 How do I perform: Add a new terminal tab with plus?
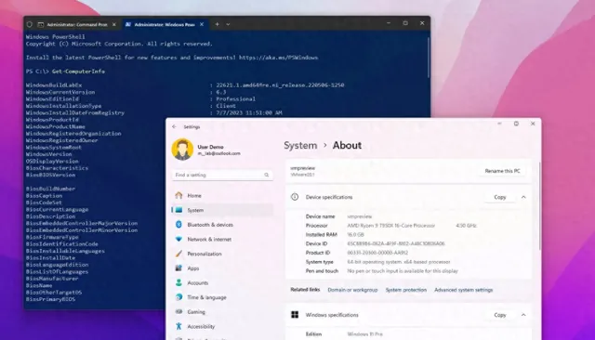(x=217, y=24)
